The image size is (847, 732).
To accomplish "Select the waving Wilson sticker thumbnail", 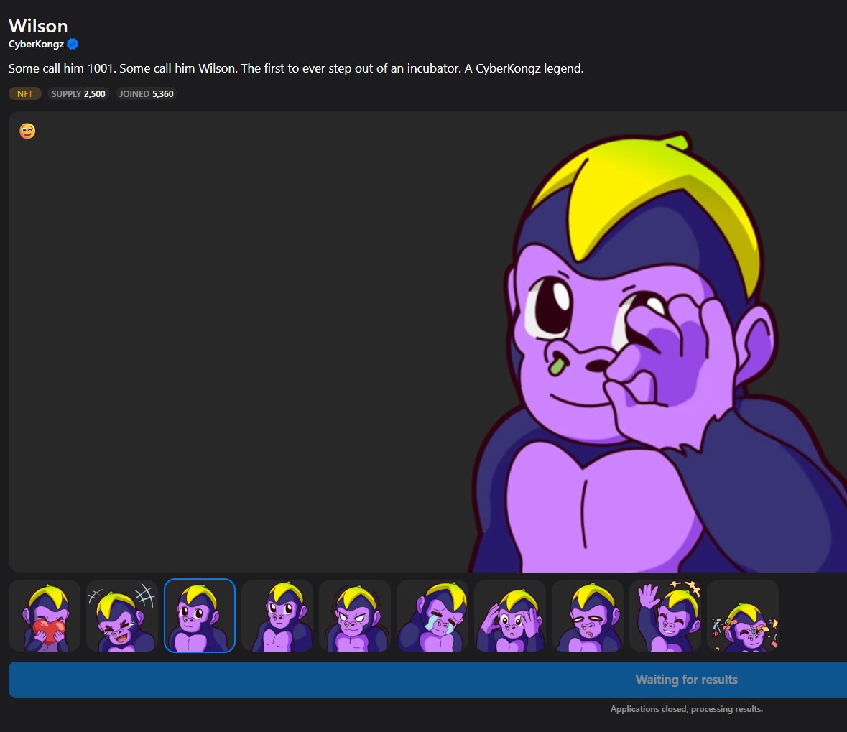I will (665, 616).
